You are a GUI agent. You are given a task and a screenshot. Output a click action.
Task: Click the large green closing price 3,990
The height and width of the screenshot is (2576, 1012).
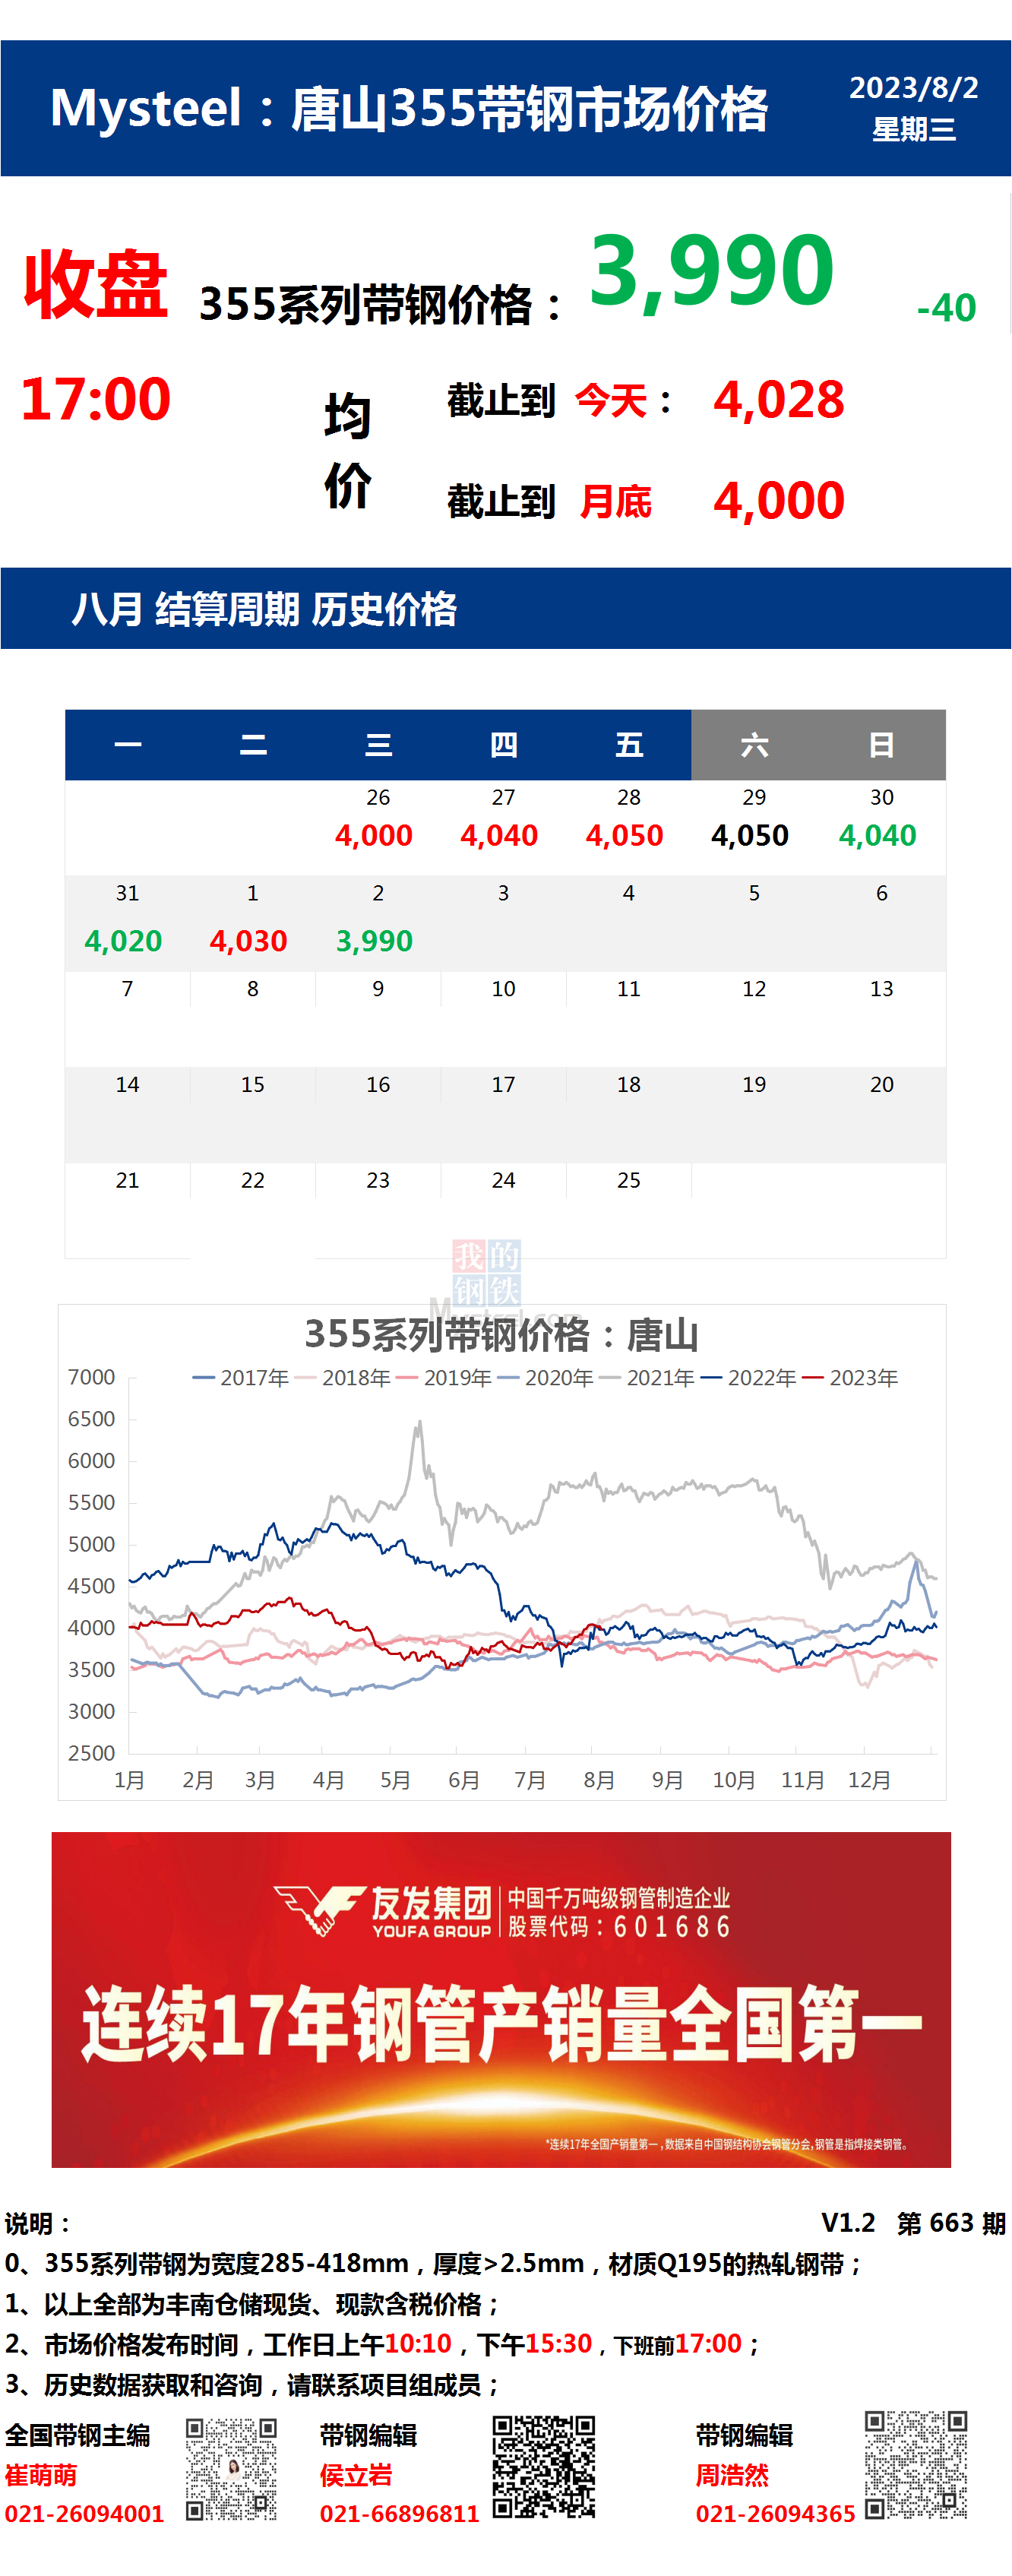[x=711, y=271]
